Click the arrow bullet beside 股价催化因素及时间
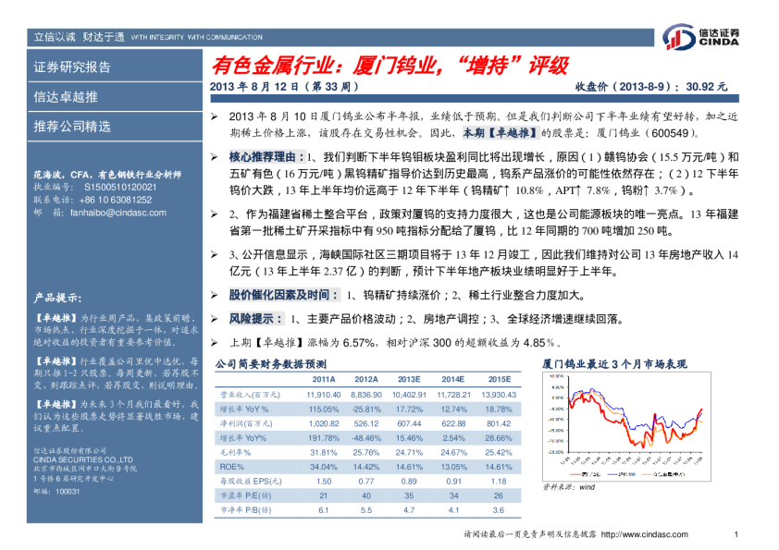This screenshot has height=550, width=779. point(214,295)
